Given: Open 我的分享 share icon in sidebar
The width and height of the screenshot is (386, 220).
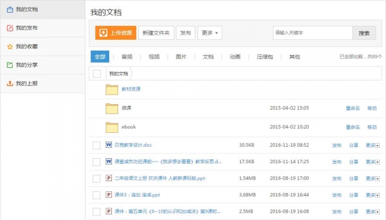Looking at the screenshot, I should coord(10,65).
